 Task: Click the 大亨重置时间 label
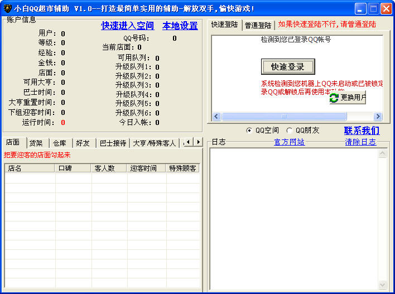point(32,103)
